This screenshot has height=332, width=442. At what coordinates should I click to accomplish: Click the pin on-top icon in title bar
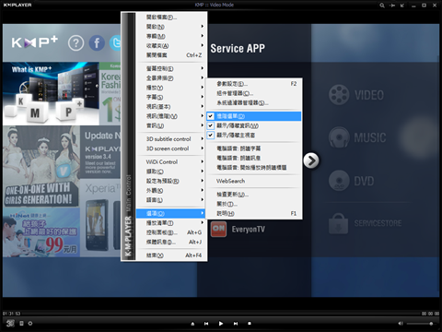392,6
